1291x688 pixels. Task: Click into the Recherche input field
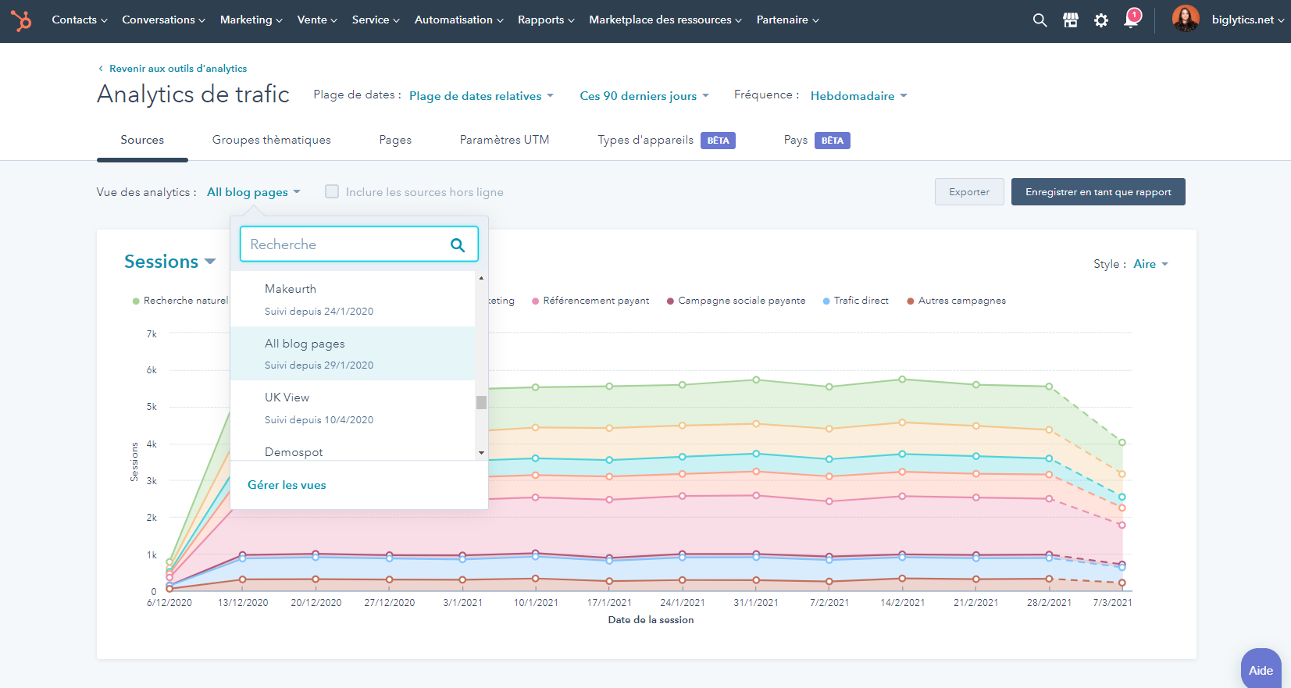pyautogui.click(x=344, y=244)
